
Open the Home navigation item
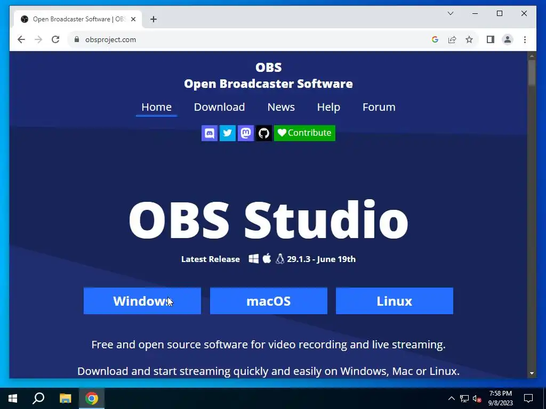pos(156,107)
